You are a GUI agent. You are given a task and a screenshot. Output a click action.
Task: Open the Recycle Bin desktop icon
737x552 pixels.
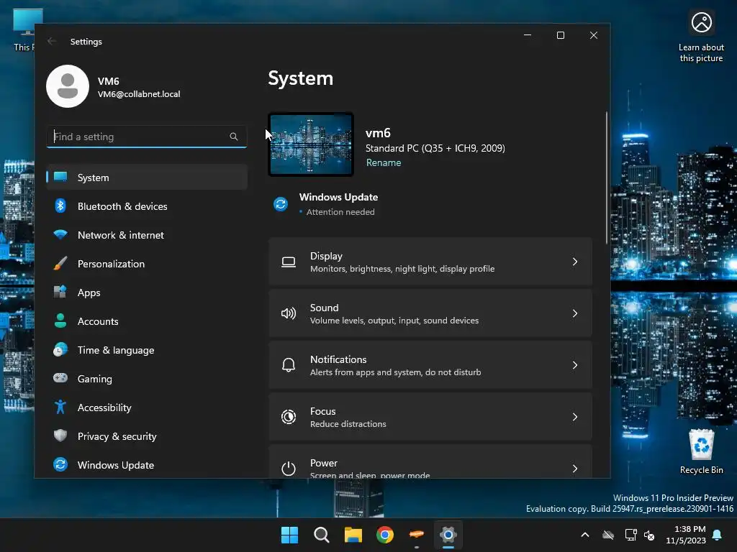tap(701, 452)
